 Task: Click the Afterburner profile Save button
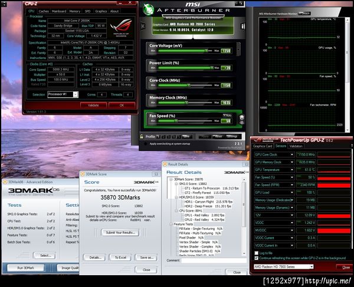coord(186,137)
